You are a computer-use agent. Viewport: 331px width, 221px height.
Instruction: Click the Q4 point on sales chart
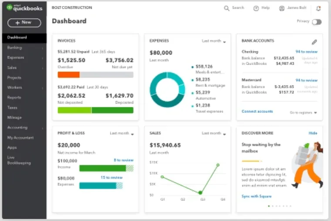[x=218, y=165]
